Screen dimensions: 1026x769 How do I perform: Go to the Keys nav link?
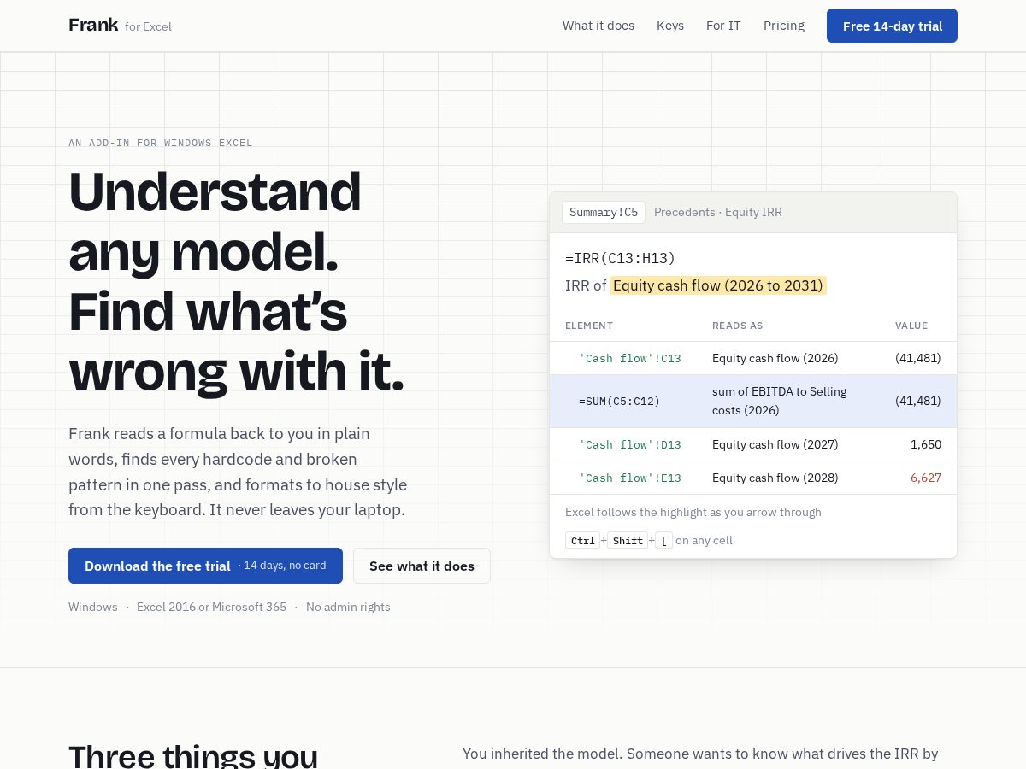[670, 26]
